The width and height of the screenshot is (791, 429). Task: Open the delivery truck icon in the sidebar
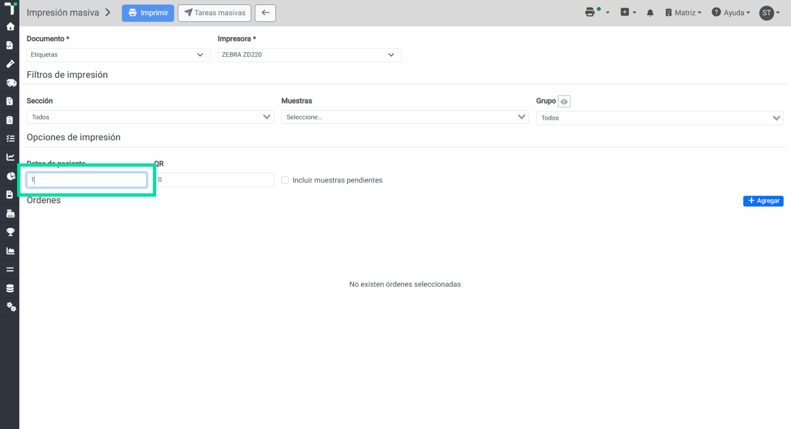click(x=11, y=83)
